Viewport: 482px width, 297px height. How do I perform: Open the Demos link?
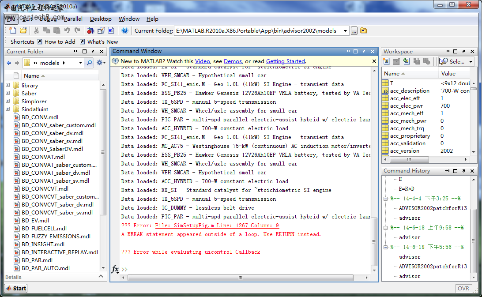click(233, 61)
